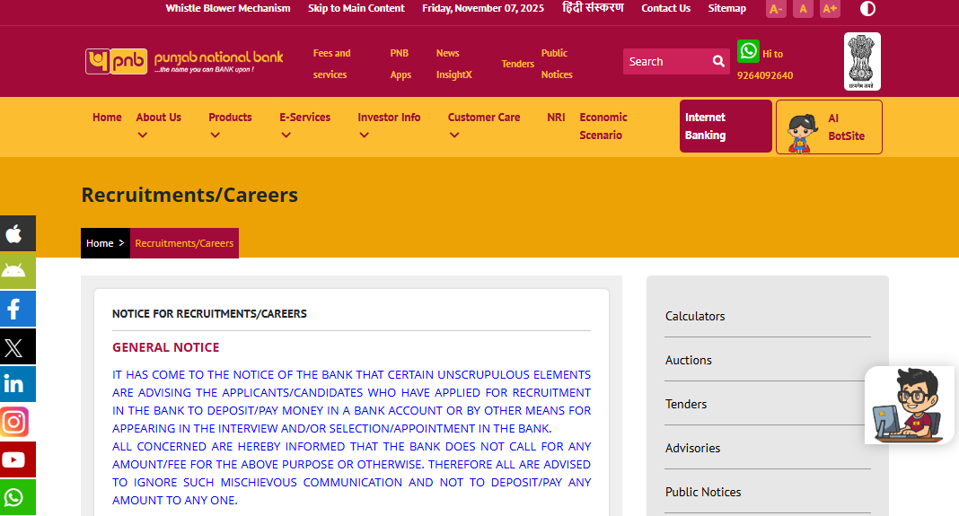Open Advisories in the right sidebar
This screenshot has height=516, width=959.
coord(692,448)
